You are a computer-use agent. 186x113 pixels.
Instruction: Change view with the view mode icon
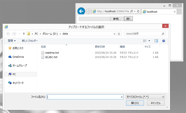(145, 41)
